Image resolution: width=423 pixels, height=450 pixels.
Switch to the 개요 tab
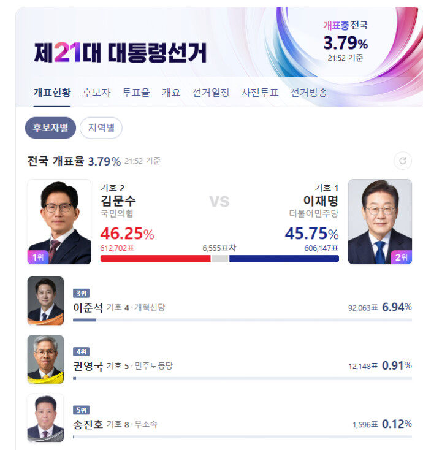[x=171, y=93]
